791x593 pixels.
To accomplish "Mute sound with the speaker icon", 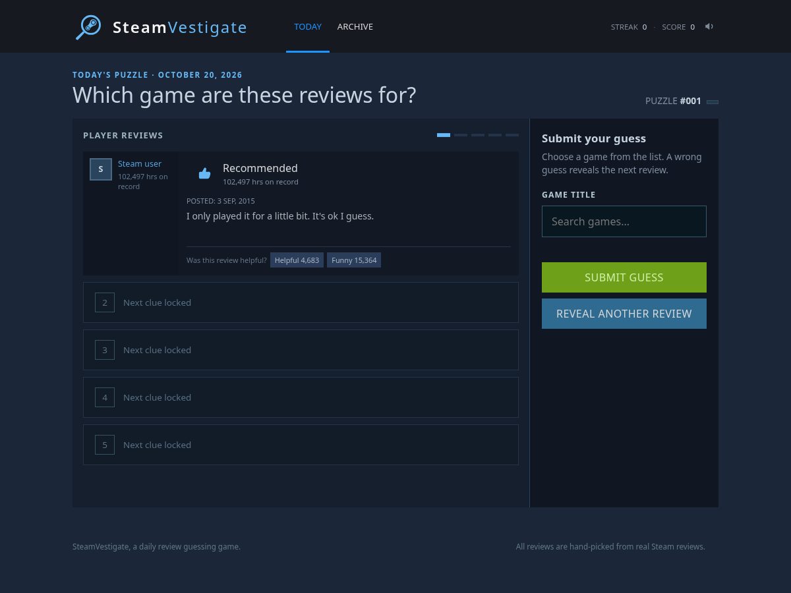I will coord(709,26).
